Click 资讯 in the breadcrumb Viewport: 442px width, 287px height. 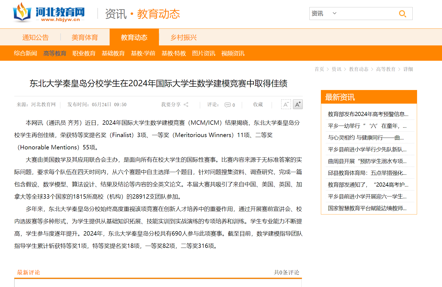tap(337, 69)
